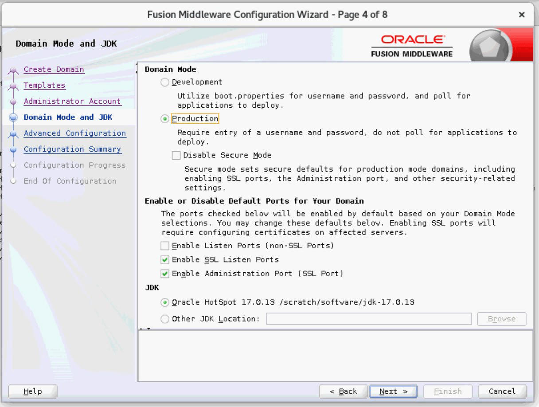
Task: Click the Next button
Action: [x=393, y=391]
